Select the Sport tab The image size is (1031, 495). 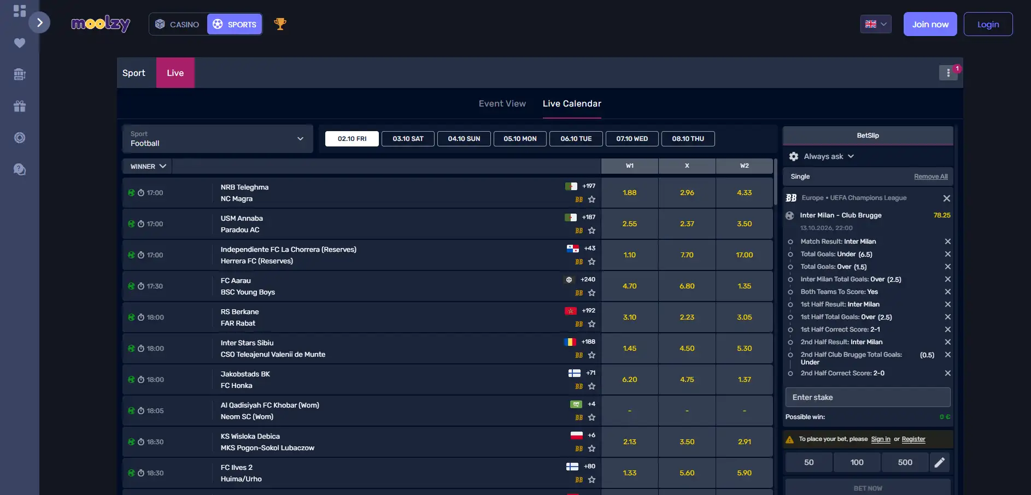pos(134,73)
